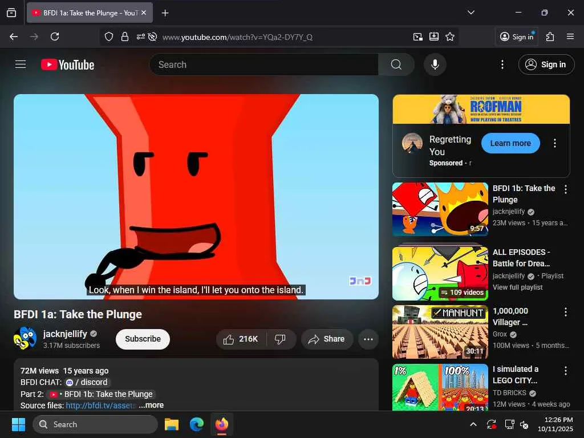Subscribe to jacknjellify channel
Screen dimensions: 584x438
coord(143,339)
